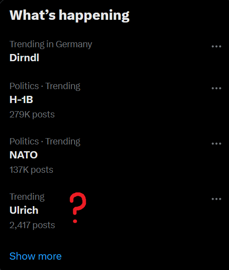
Task: Click empty area right of Dirndl
Action: coord(120,58)
